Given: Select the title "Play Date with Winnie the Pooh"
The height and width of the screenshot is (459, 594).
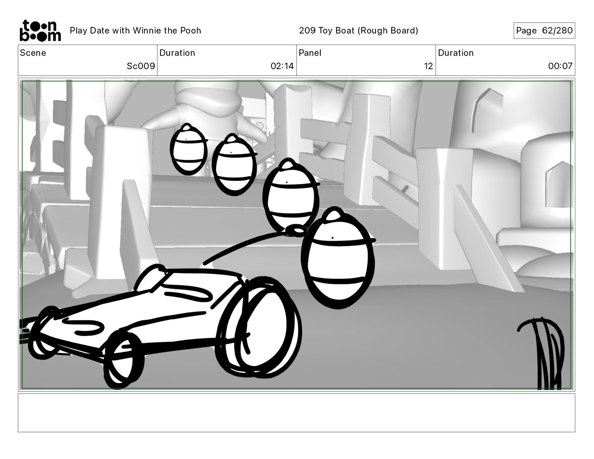Looking at the screenshot, I should pos(135,31).
